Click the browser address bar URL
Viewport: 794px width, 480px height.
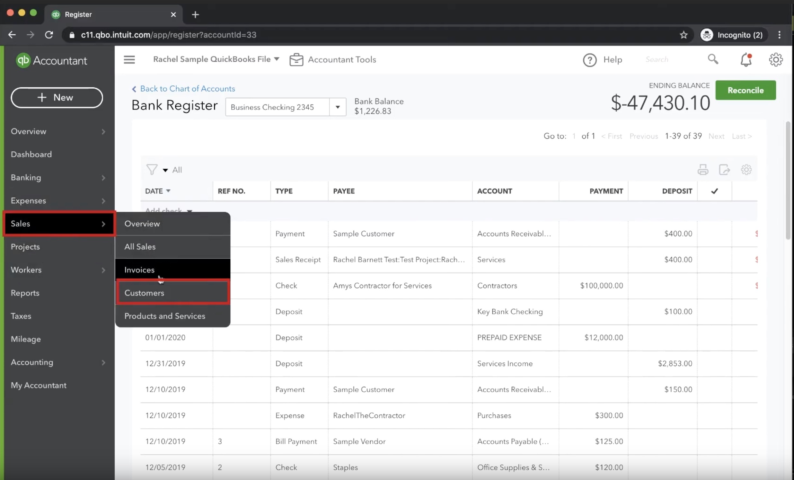click(x=169, y=35)
